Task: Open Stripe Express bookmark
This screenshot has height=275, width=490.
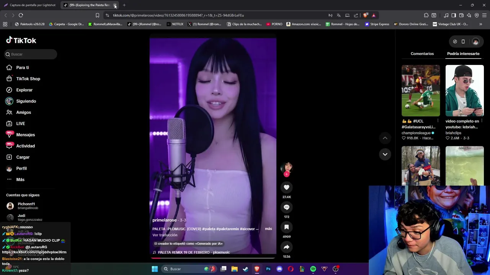Action: (377, 24)
